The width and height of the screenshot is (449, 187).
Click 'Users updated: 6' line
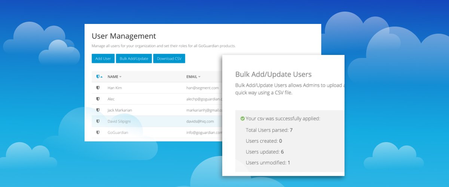pos(265,152)
